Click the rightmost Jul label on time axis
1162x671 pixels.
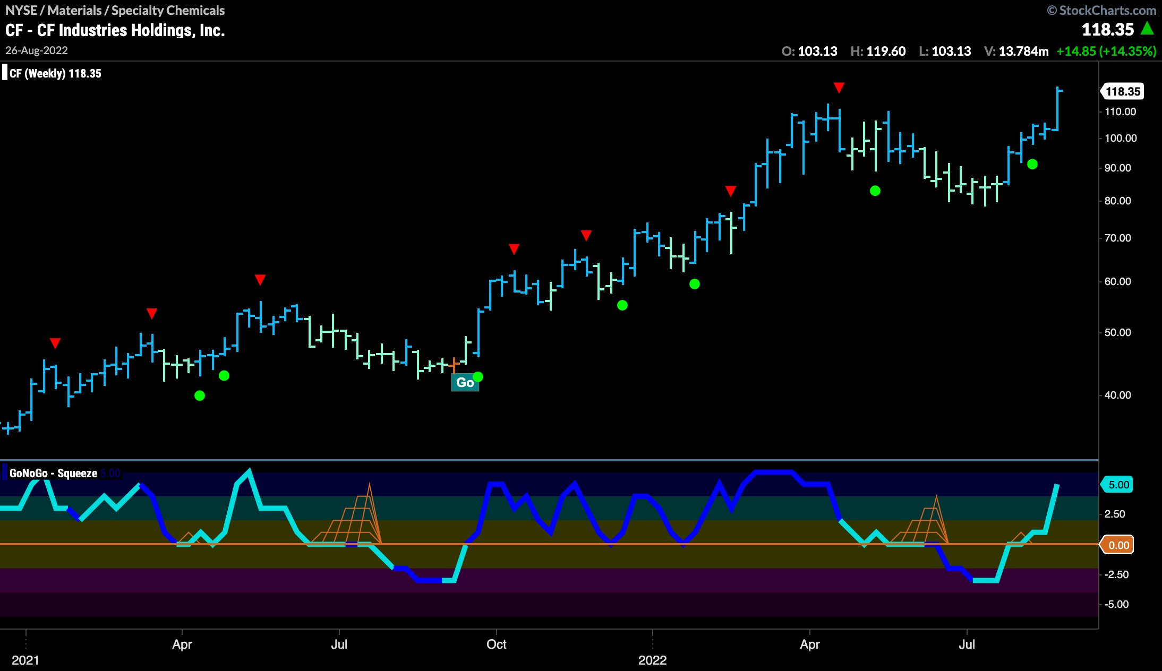tap(967, 644)
